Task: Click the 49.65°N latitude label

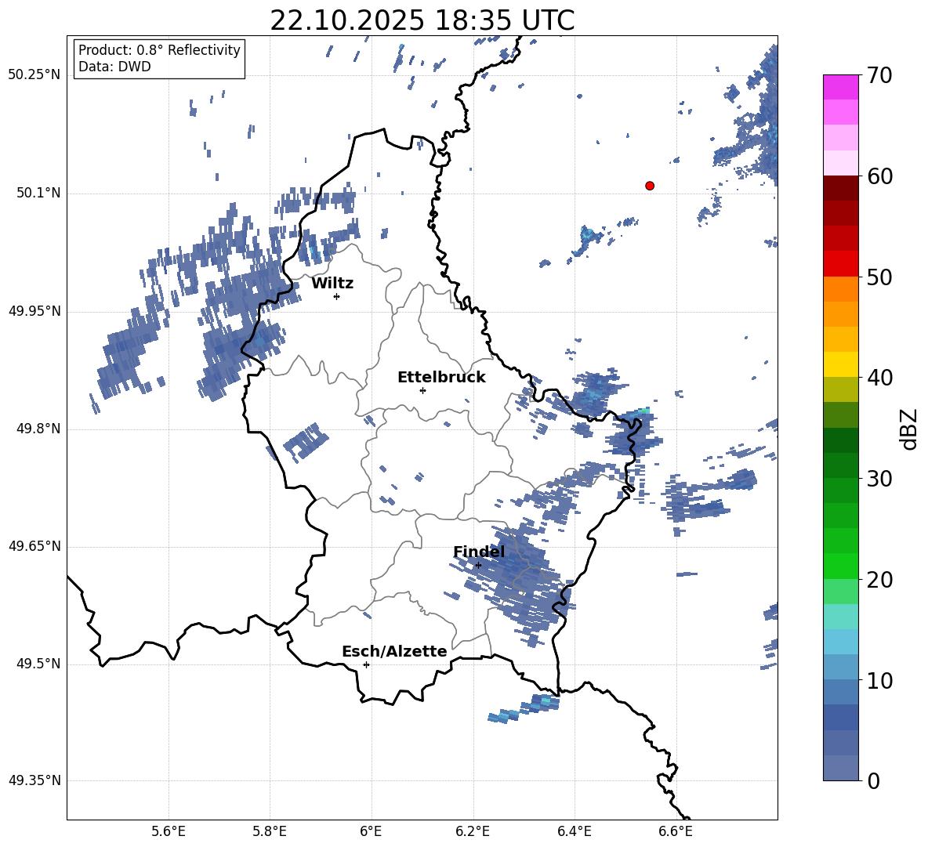Action: 34,546
